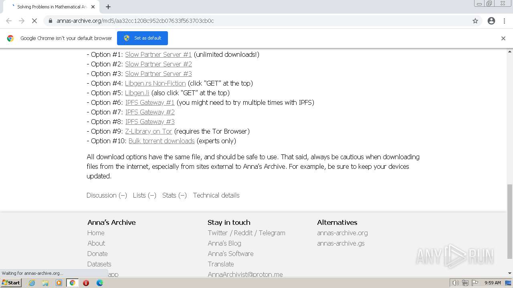Click the taskbar clock 9:59 AM

[x=493, y=283]
